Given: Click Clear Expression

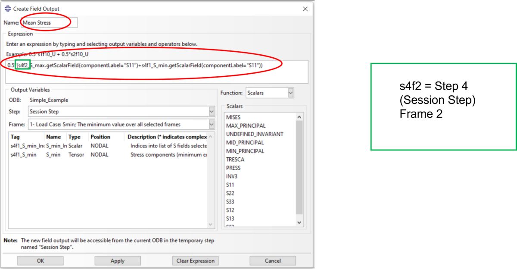Looking at the screenshot, I should coord(195,260).
